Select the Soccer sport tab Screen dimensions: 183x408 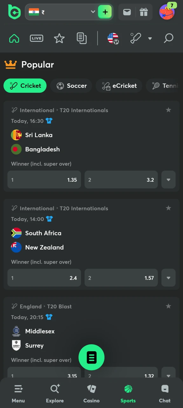tap(71, 86)
